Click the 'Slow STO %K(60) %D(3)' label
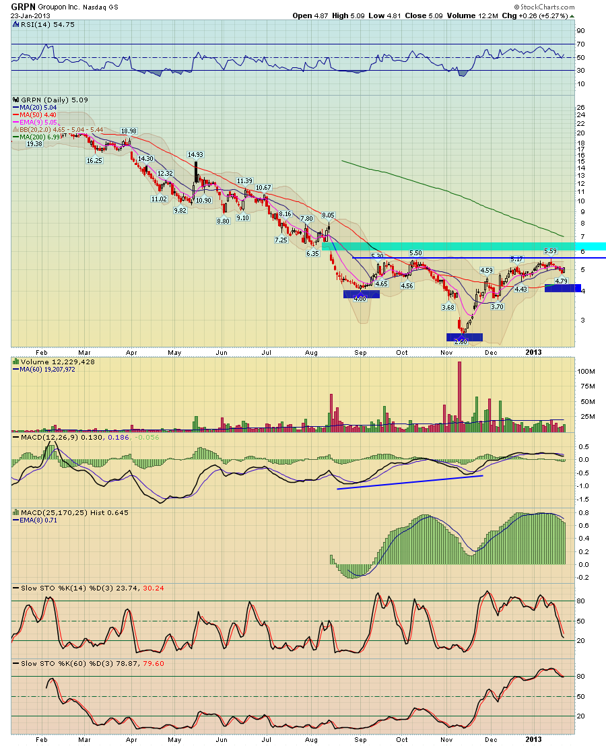Screen dimensions: 606x746 [65, 663]
